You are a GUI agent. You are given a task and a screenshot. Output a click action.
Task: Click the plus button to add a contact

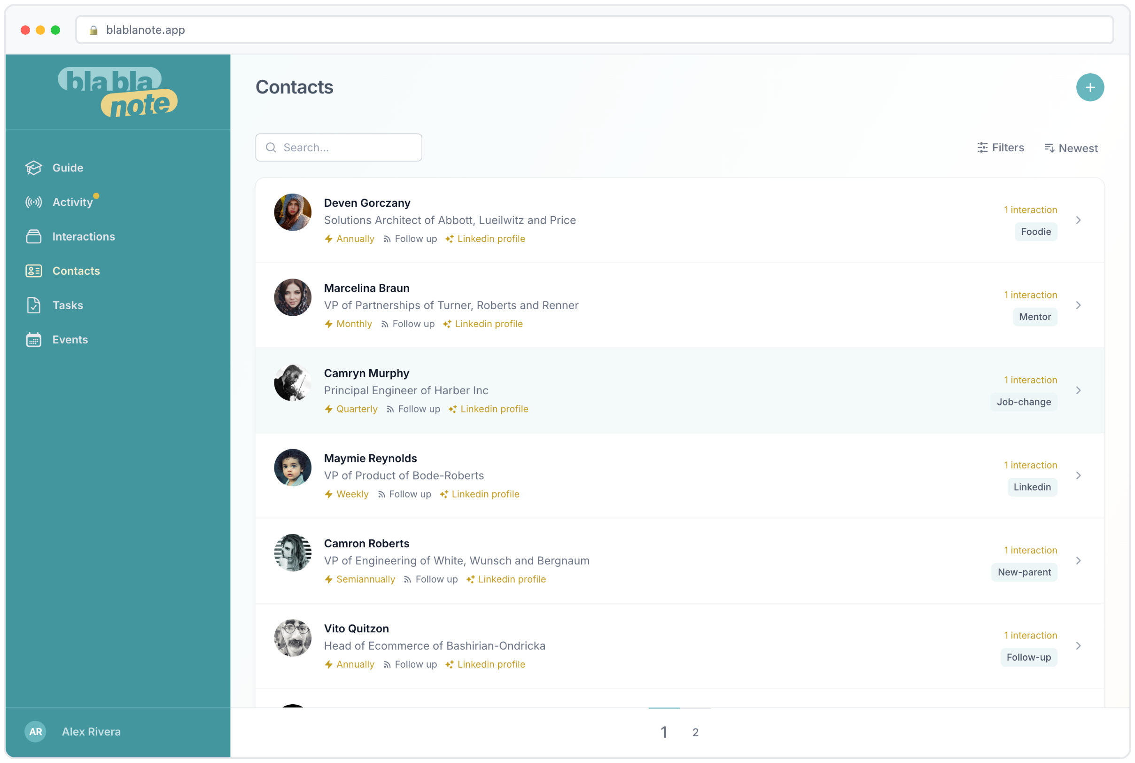click(1090, 87)
